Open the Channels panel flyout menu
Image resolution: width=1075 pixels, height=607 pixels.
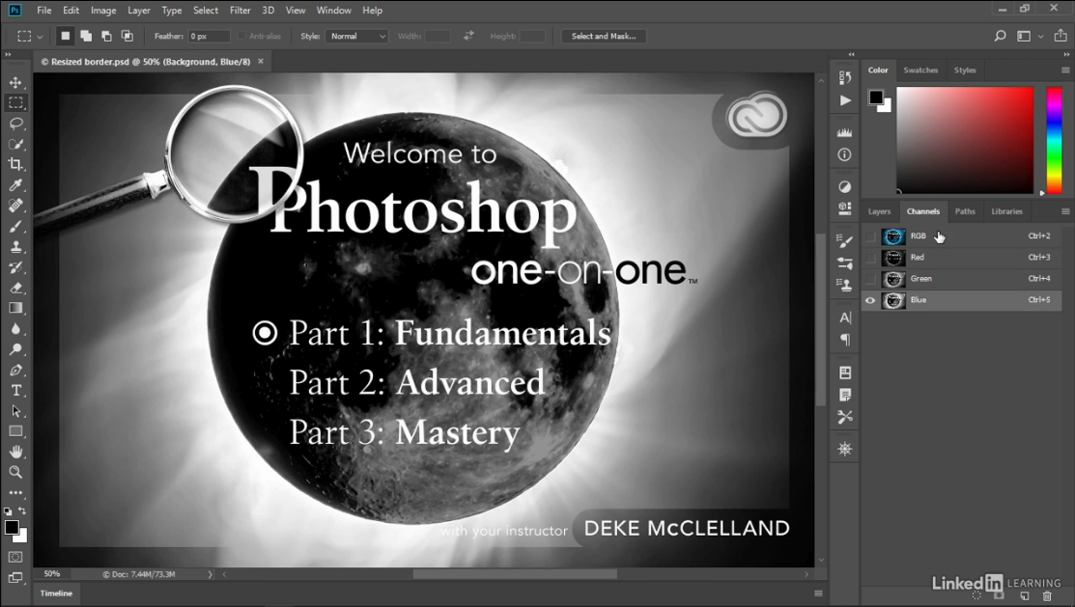coord(1065,211)
